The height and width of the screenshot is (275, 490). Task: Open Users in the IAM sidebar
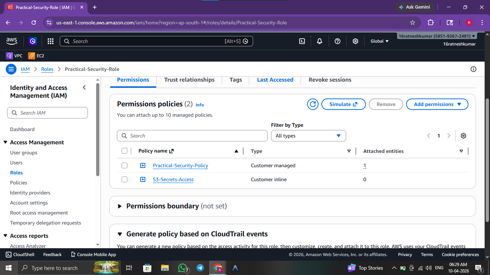tap(16, 163)
